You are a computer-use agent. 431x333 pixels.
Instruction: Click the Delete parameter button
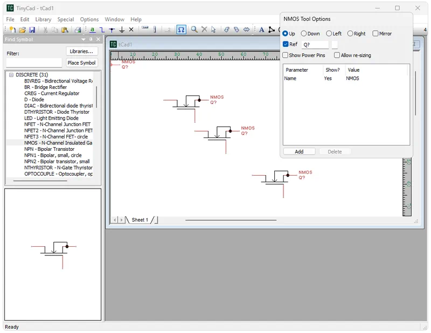pos(335,151)
